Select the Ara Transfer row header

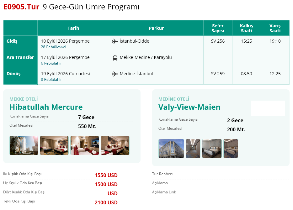tap(21, 60)
